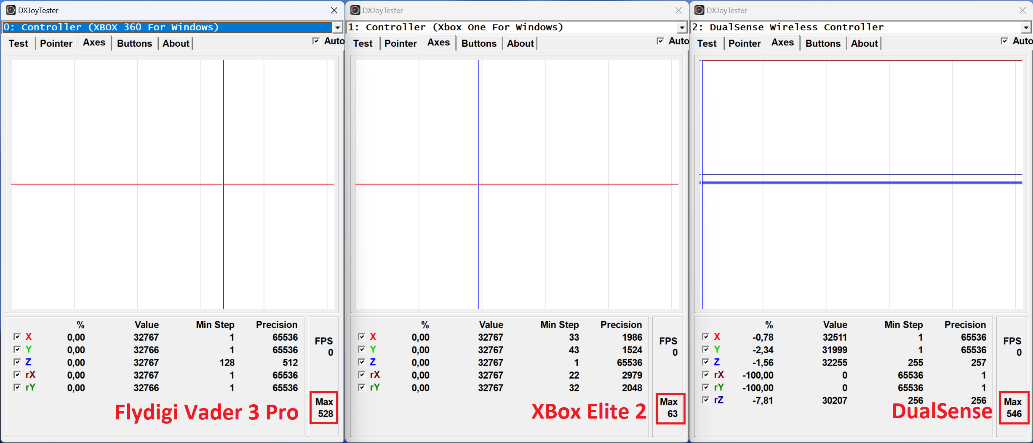Click the axes graph in DualSense window

pyautogui.click(x=861, y=184)
